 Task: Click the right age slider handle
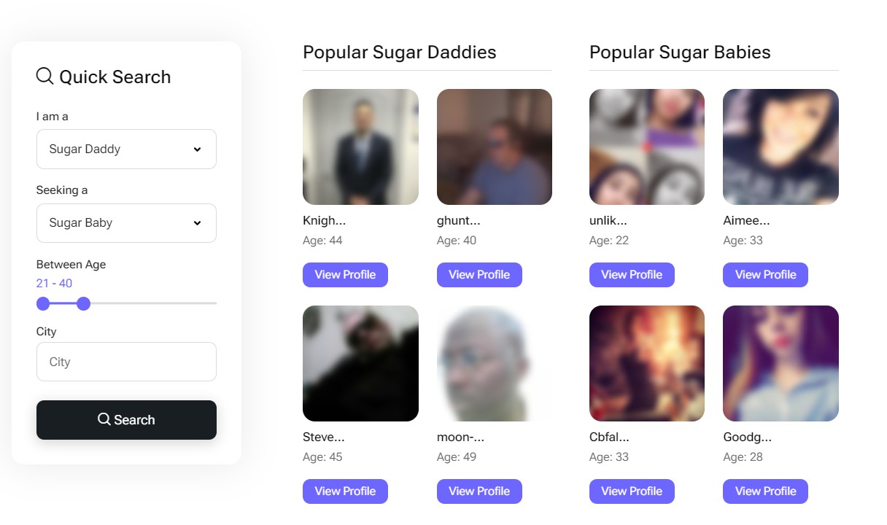pyautogui.click(x=83, y=303)
